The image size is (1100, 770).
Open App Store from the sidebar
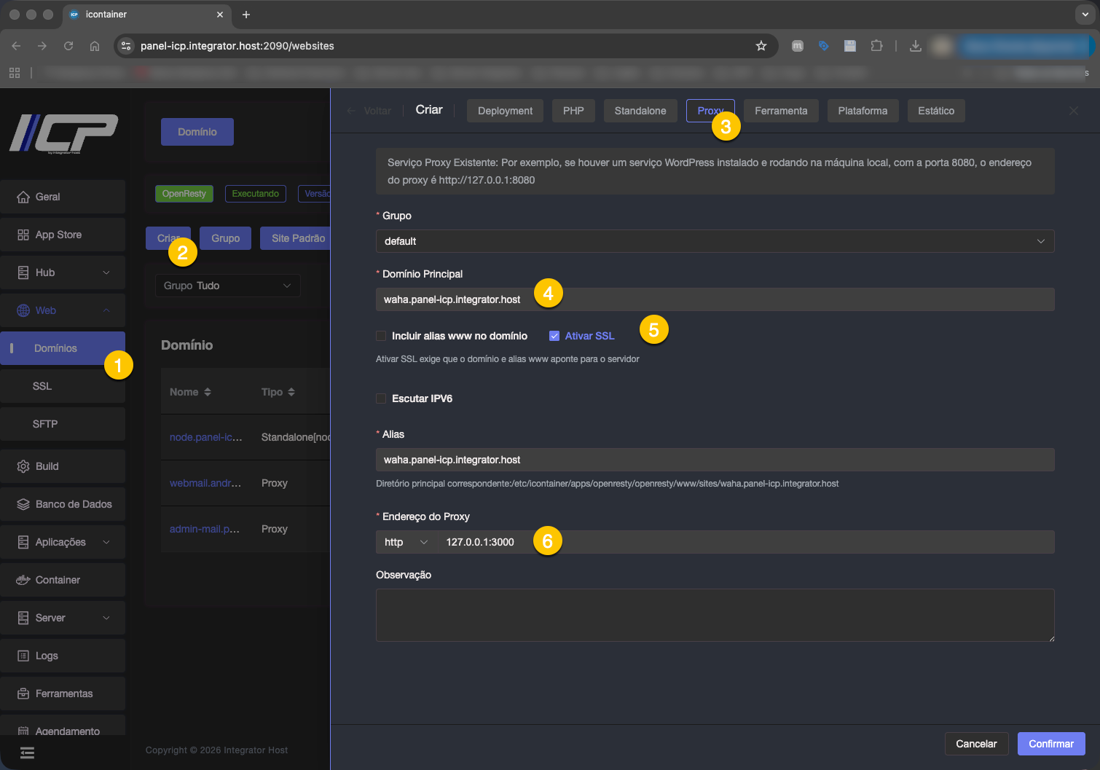click(x=58, y=235)
